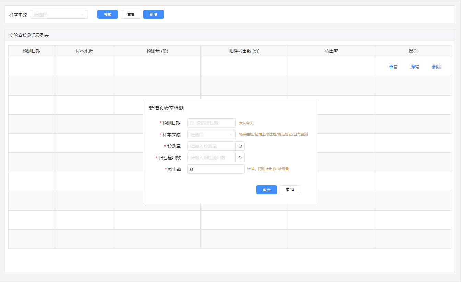Click the 操作 column header
The height and width of the screenshot is (285, 463).
413,51
